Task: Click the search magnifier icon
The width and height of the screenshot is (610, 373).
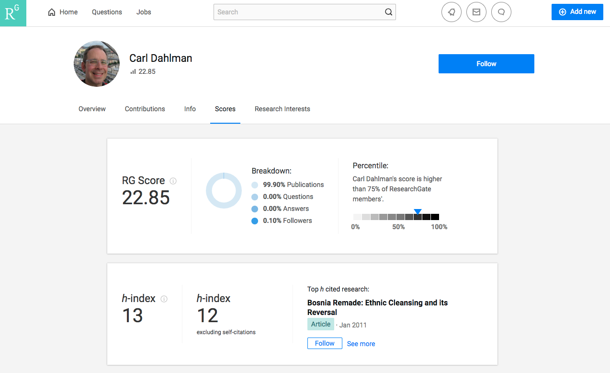Action: click(x=388, y=12)
